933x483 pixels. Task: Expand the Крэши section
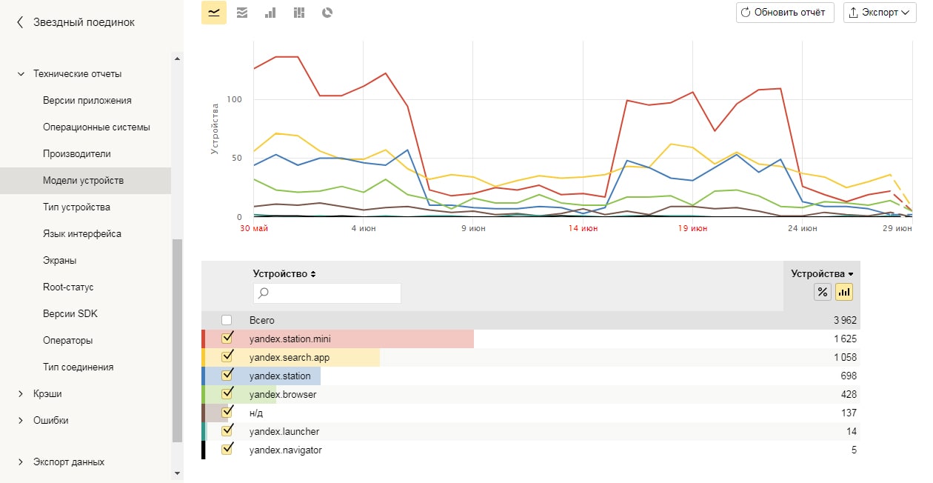[x=21, y=394]
